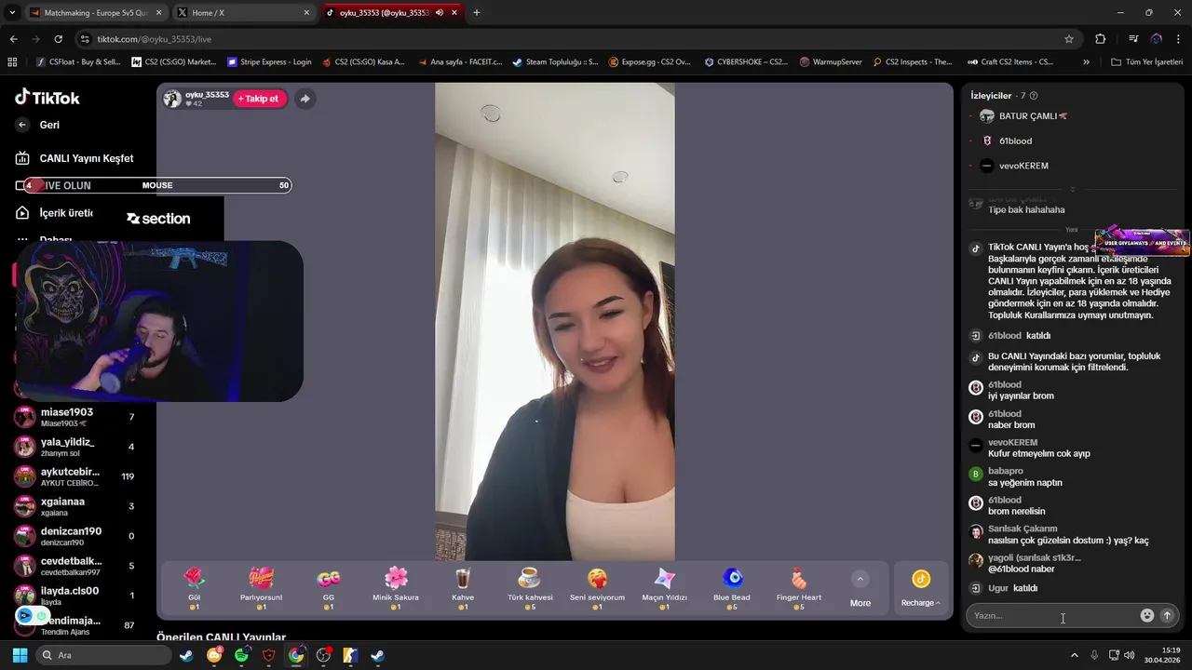Collapse the viewers list chevron
1192x670 pixels.
pyautogui.click(x=1073, y=189)
